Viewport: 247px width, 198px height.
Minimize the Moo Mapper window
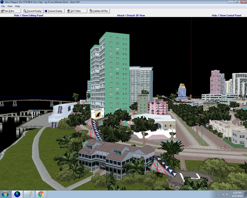click(x=231, y=2)
